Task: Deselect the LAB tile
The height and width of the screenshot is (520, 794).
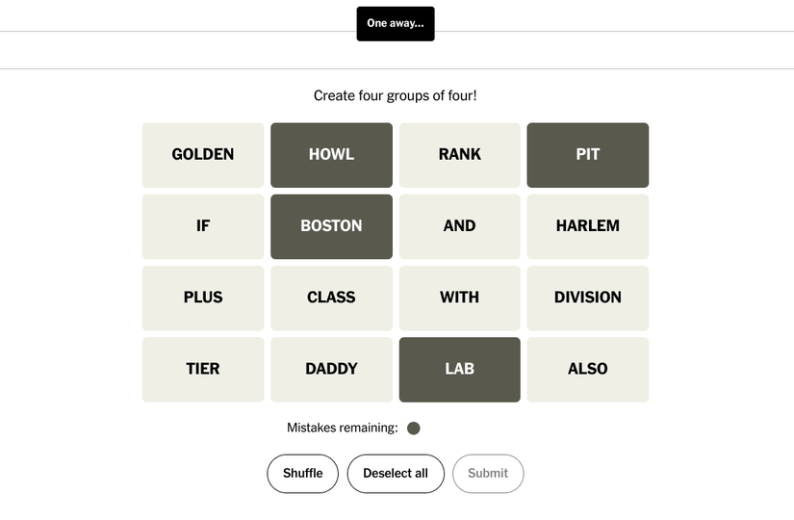Action: [x=459, y=369]
